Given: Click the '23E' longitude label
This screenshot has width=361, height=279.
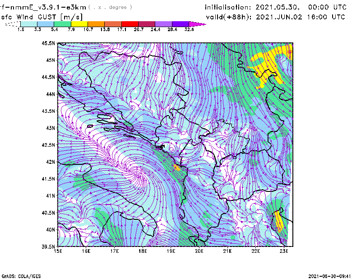Looking at the screenshot, I should pos(284,251).
